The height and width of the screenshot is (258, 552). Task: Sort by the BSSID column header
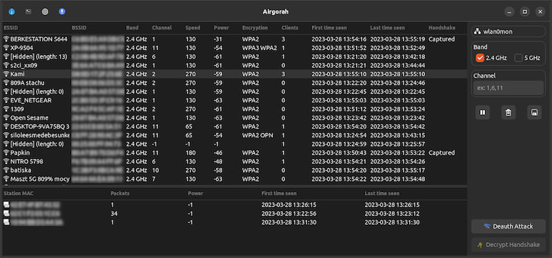(x=79, y=28)
